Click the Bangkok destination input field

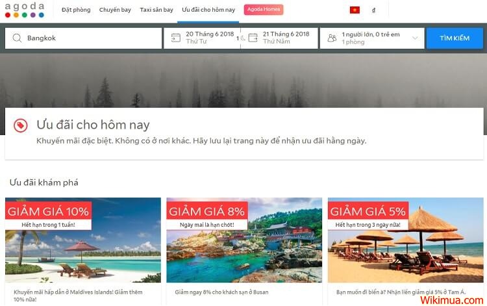[83, 38]
